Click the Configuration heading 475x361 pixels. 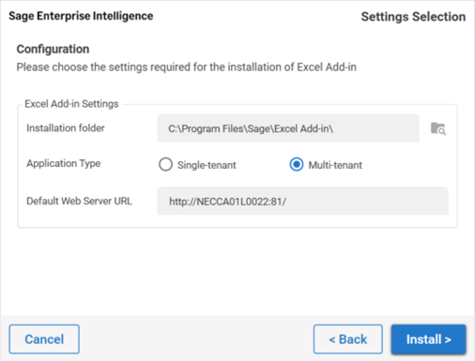tap(53, 49)
